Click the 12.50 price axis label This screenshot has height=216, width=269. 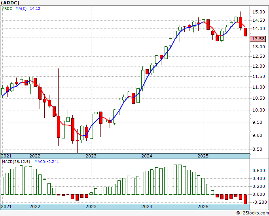click(x=259, y=56)
